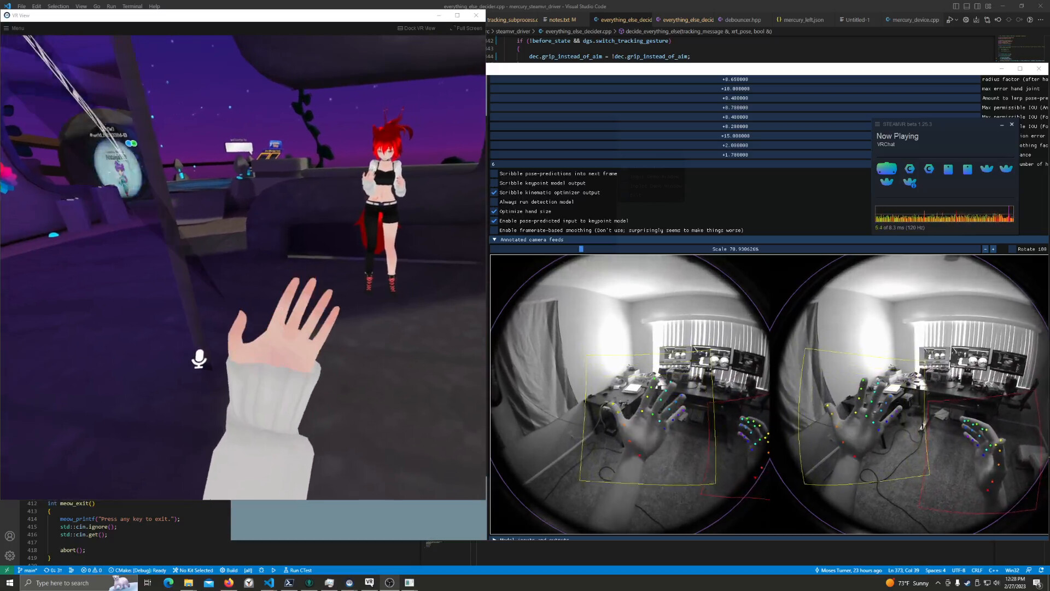Open the Terminal menu in VS Code
The width and height of the screenshot is (1050, 591).
[132, 6]
